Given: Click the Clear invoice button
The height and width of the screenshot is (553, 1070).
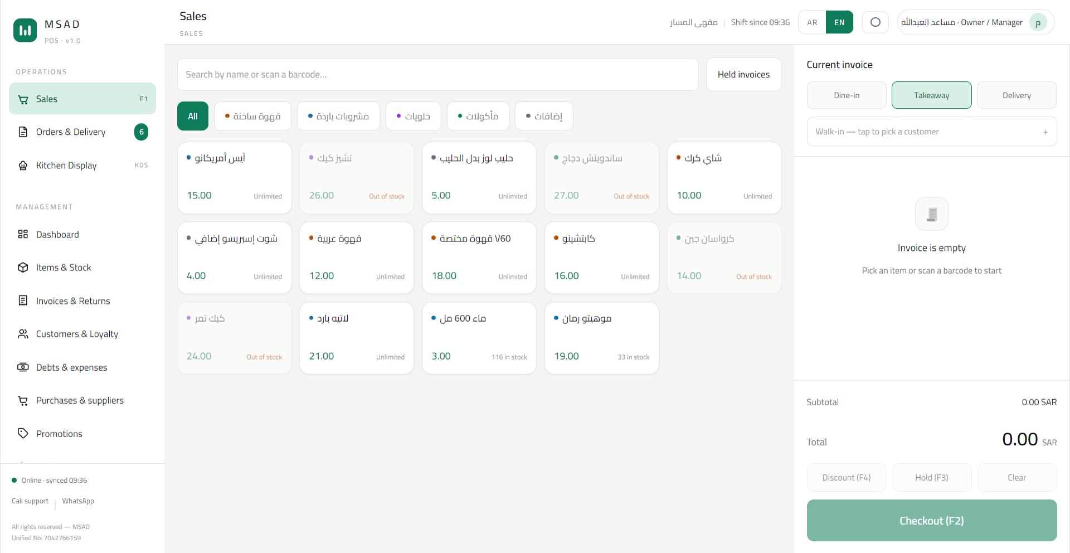Looking at the screenshot, I should (x=1016, y=478).
